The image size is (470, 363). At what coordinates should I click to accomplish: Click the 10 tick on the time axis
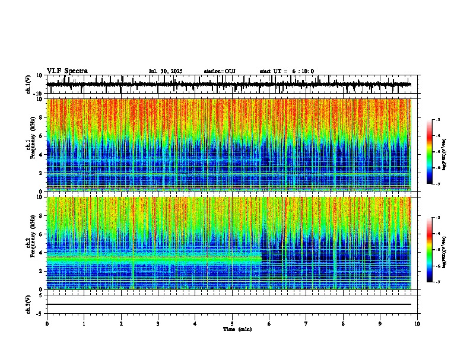[x=417, y=324]
